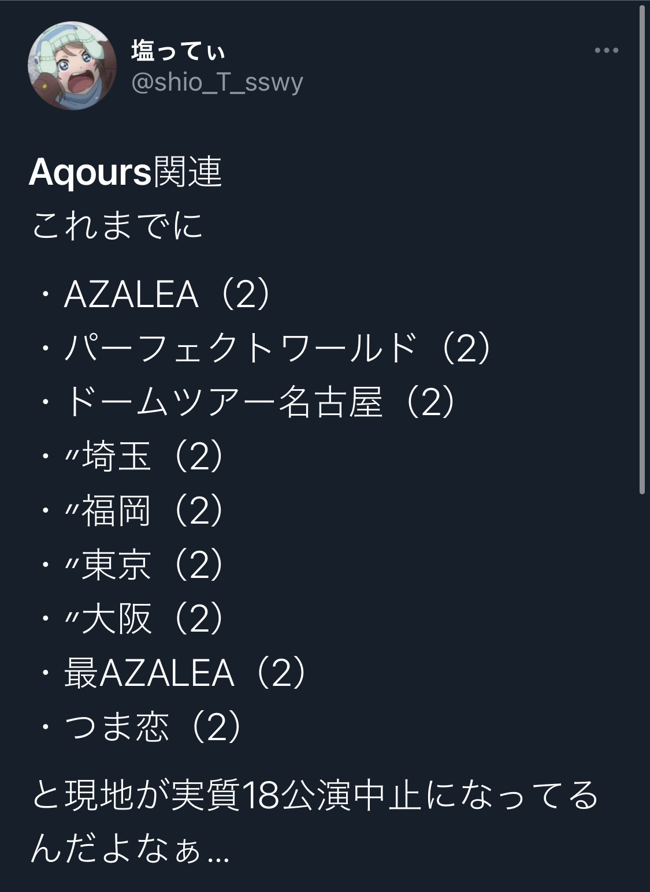
Task: Open the @shio_T_sswy handle link
Action: coord(217,83)
